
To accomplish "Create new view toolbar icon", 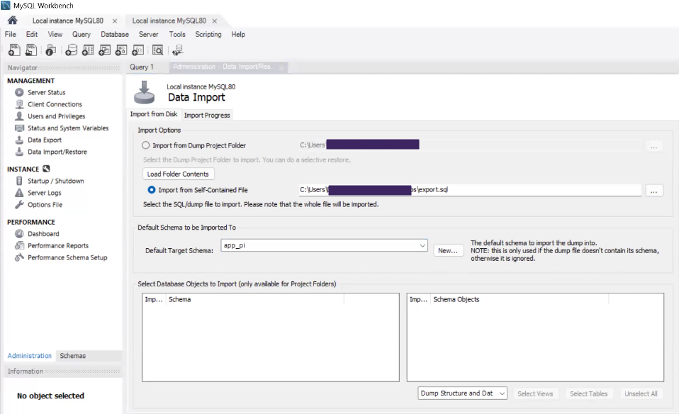I will click(x=104, y=50).
